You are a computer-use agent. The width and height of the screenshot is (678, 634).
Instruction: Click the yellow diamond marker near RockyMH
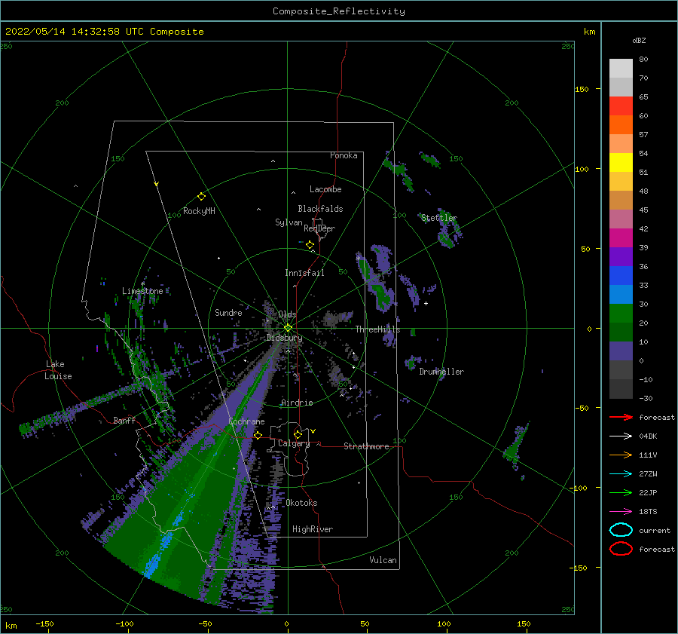[x=201, y=197]
